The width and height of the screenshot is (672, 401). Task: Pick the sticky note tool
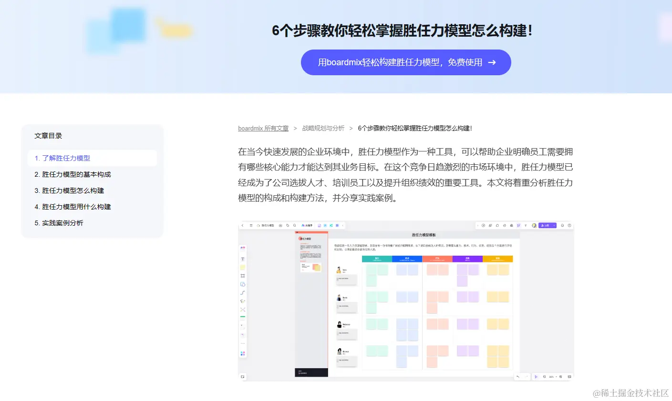click(x=242, y=267)
